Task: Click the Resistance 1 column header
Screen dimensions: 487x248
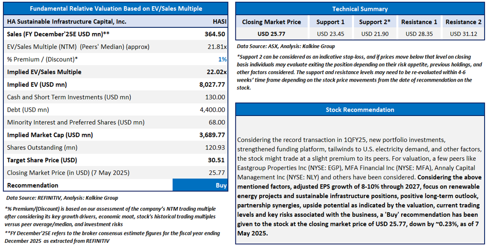Action: (x=419, y=22)
